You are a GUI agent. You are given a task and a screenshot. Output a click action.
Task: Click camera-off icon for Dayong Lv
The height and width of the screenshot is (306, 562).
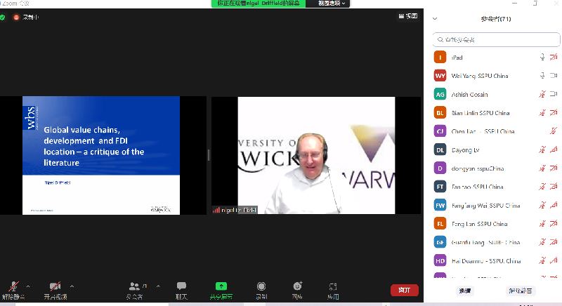point(554,149)
